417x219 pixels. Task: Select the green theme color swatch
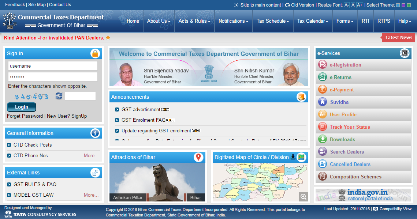pos(409,5)
